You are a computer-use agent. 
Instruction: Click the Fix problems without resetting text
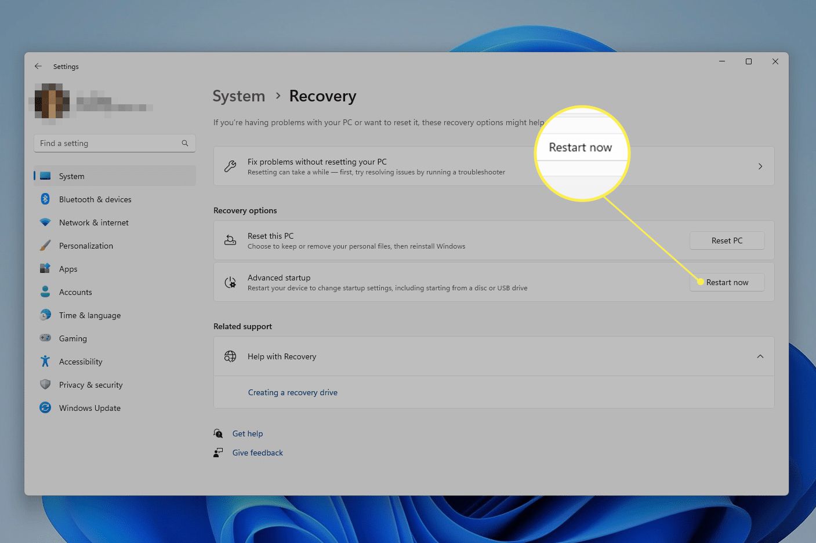click(x=317, y=162)
